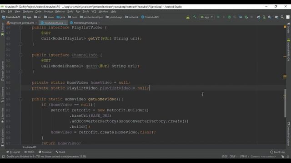Run the app with the green play button
The height and width of the screenshot is (163, 291).
(x=218, y=17)
